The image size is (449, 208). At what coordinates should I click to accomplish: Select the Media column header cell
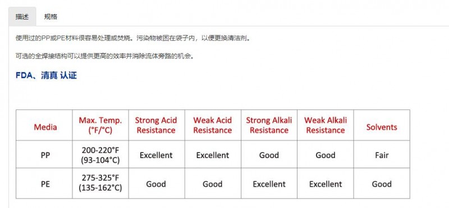(44, 125)
